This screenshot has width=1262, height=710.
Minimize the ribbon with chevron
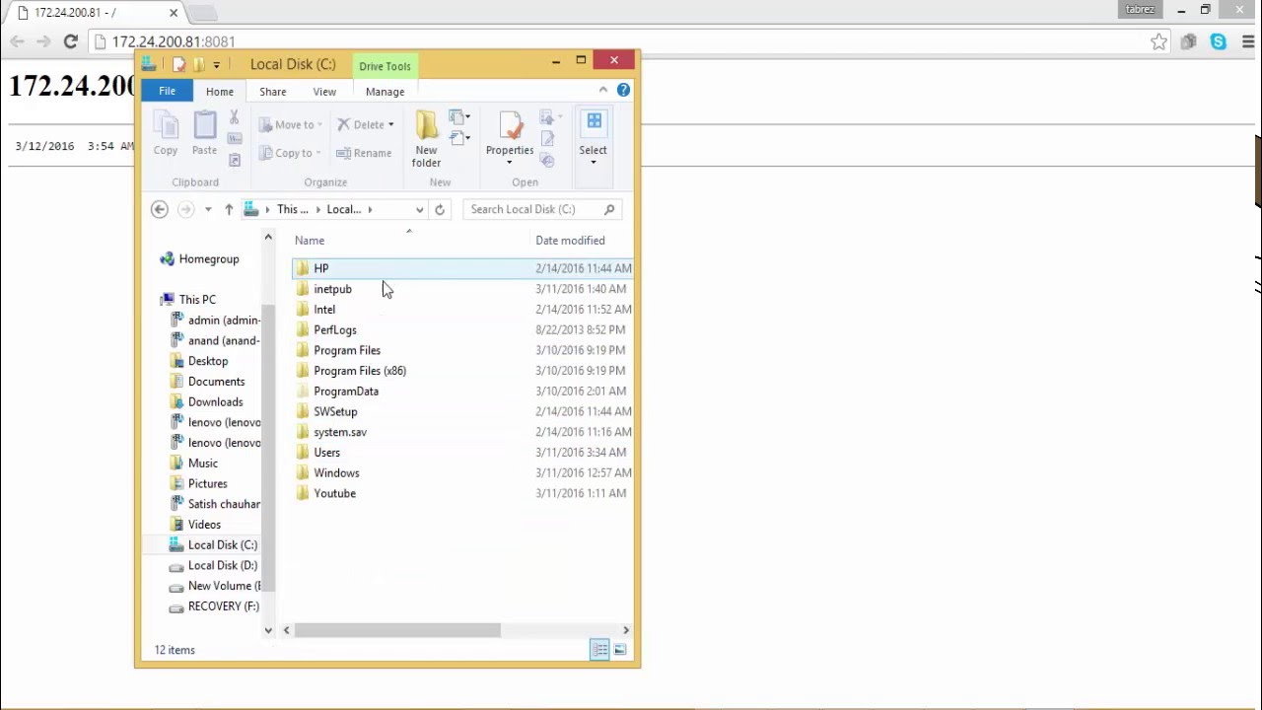602,90
